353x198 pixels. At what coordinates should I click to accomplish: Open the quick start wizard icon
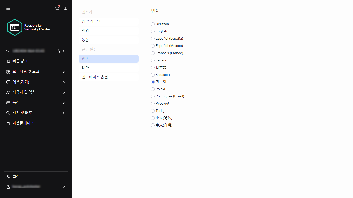point(59,51)
